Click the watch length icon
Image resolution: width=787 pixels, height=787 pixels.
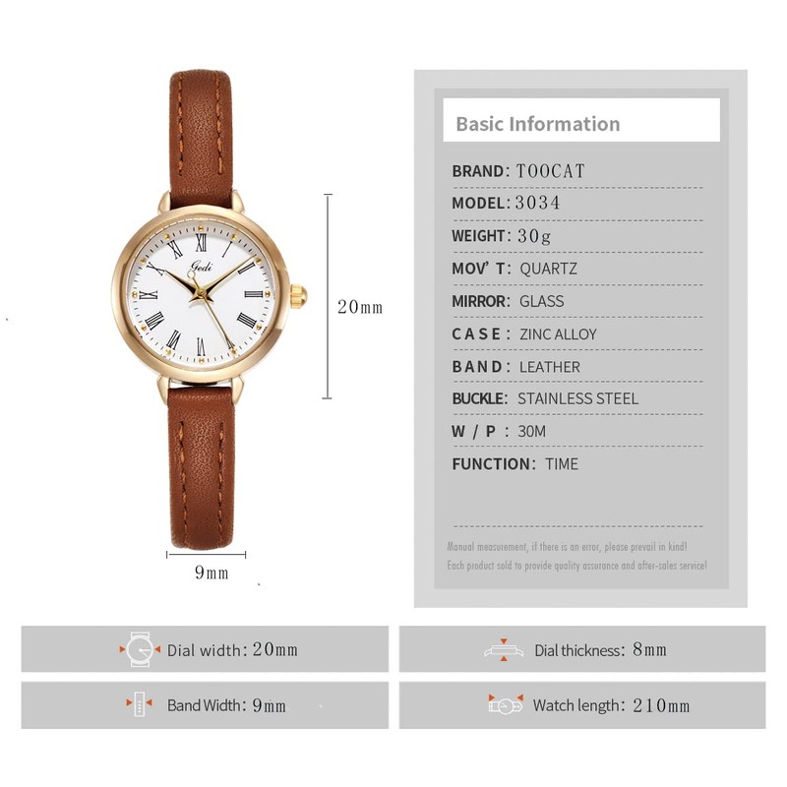coord(506,705)
